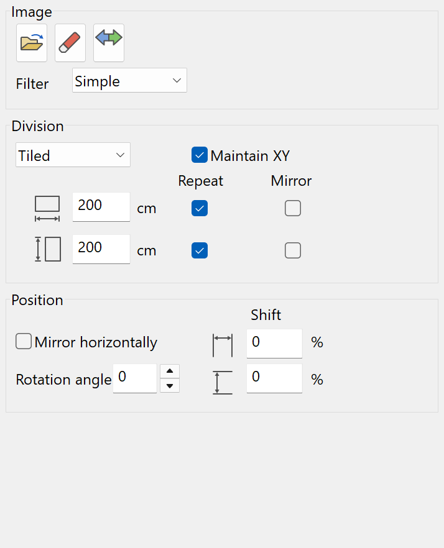
Task: Click the Rotation angle input field
Action: pyautogui.click(x=134, y=378)
